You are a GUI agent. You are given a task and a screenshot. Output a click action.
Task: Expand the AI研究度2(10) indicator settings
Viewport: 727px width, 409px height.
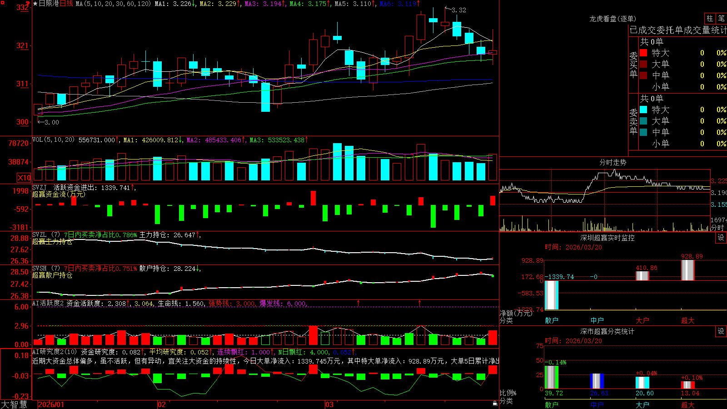55,352
